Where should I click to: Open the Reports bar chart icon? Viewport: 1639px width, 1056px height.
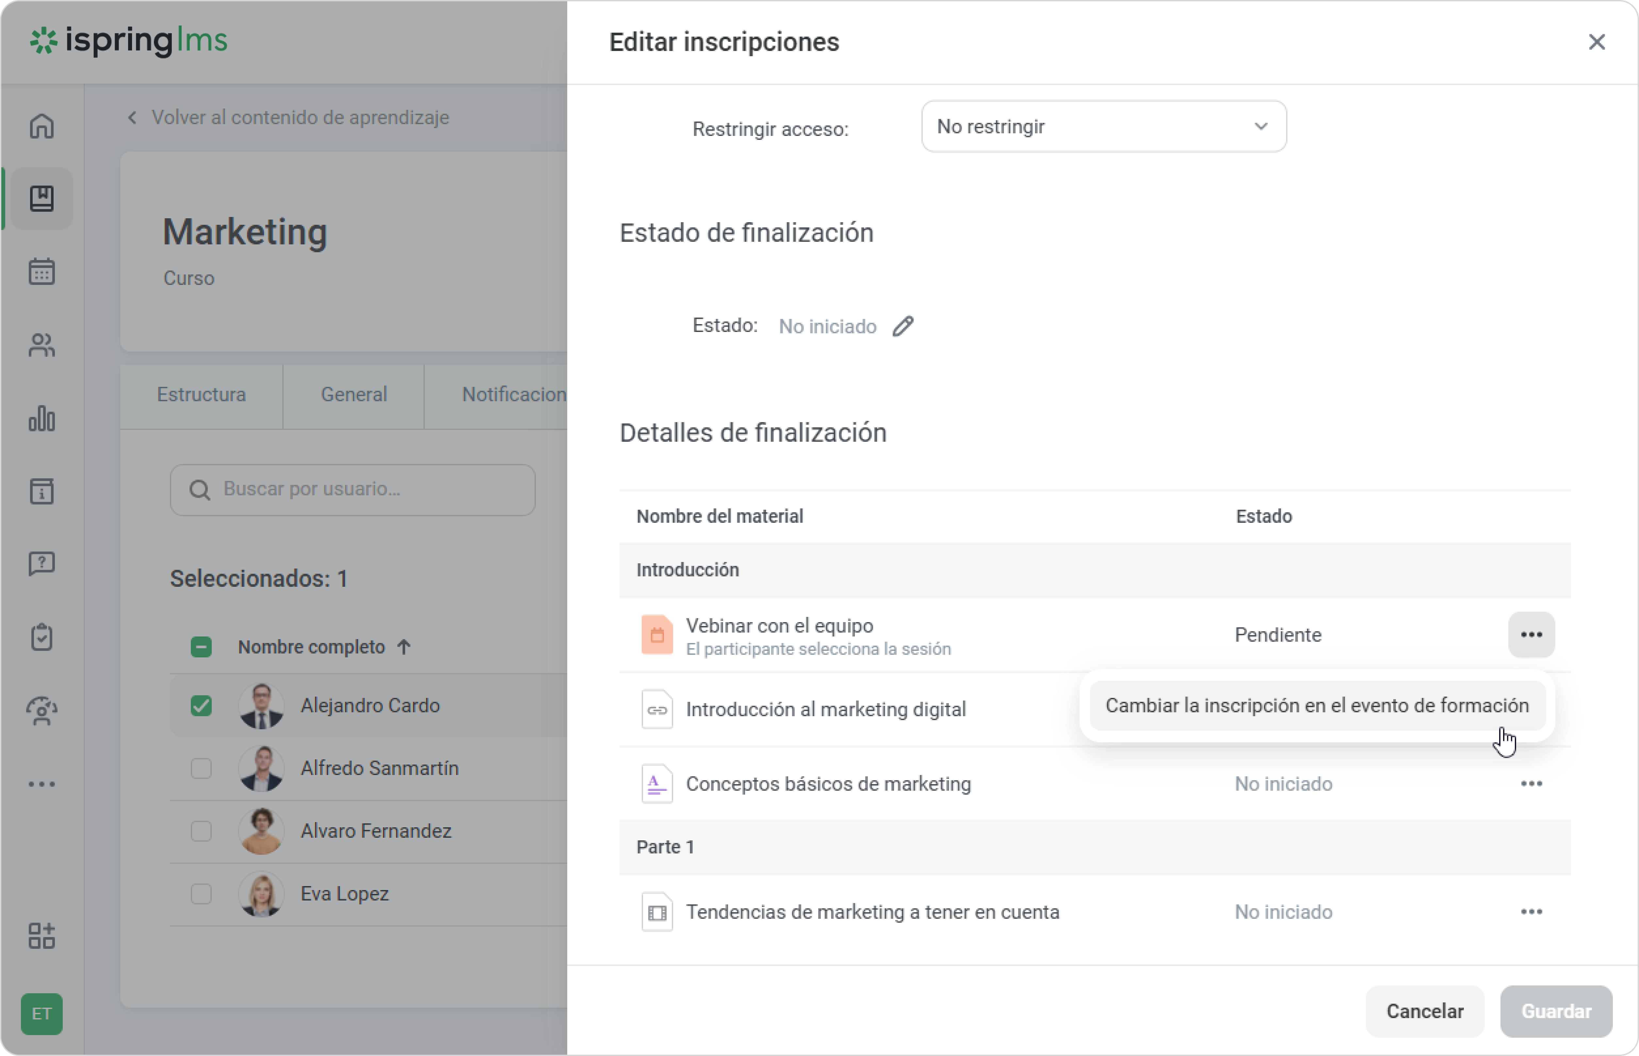click(x=42, y=418)
